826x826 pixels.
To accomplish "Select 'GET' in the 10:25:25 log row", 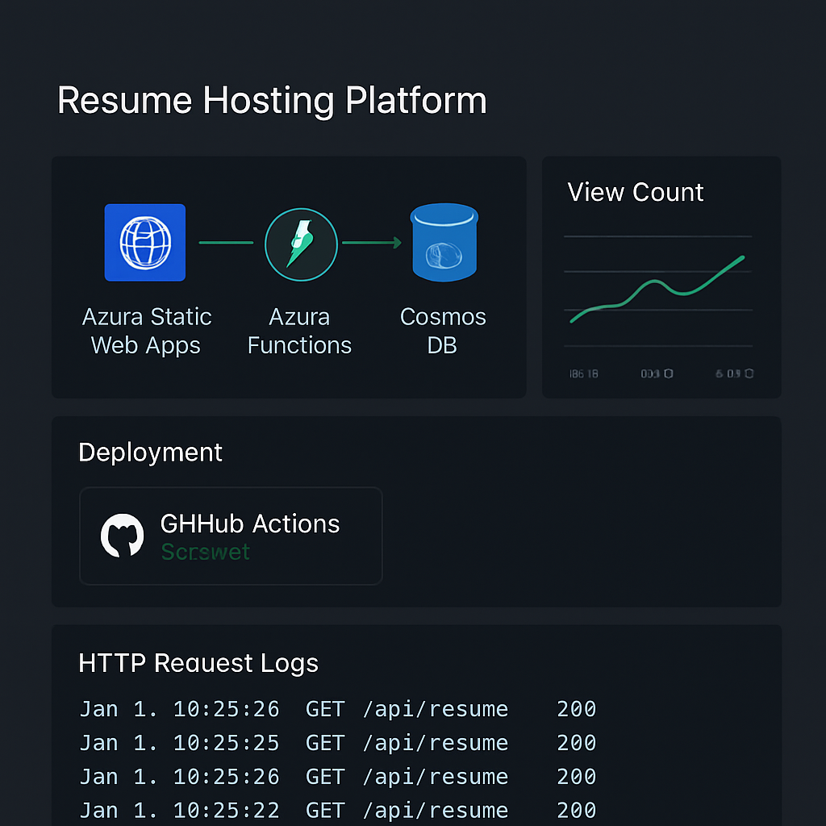I will click(x=325, y=743).
